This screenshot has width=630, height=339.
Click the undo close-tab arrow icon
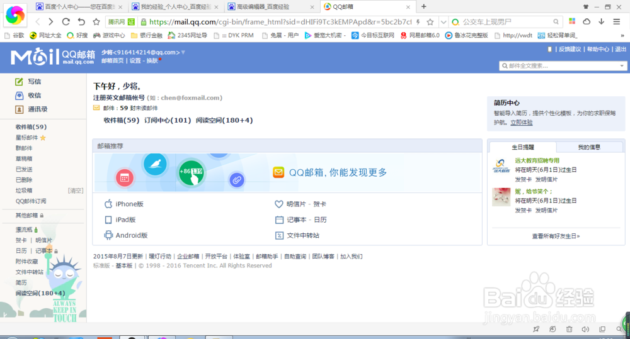point(81,21)
